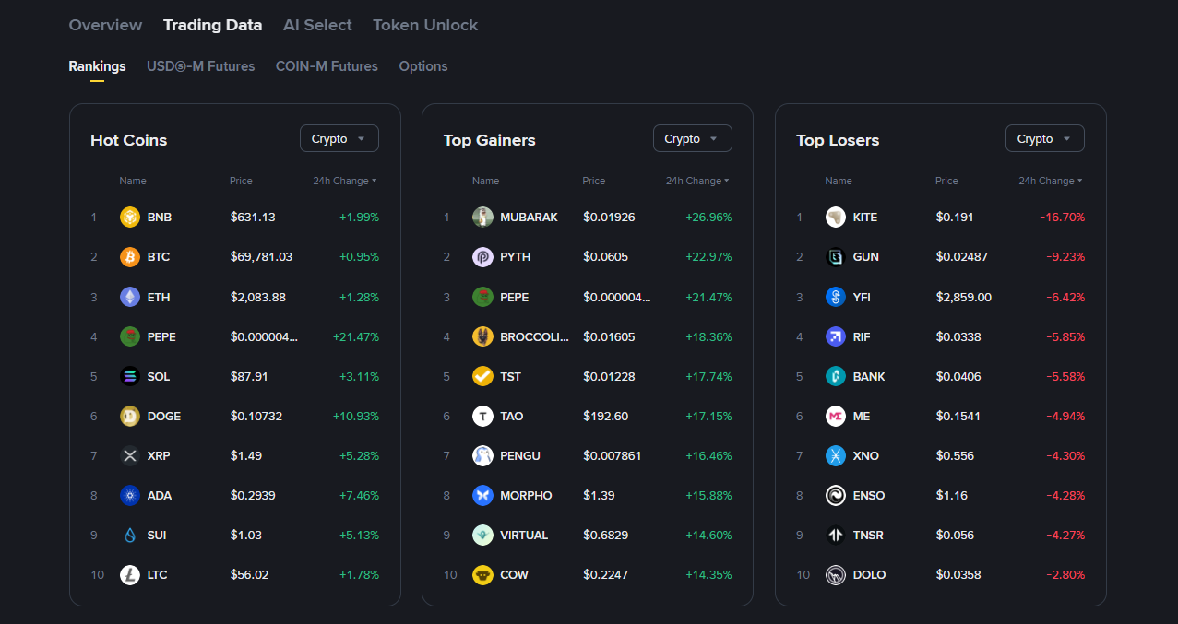This screenshot has height=624, width=1178.
Task: Open the Crypto dropdown in Top Losers
Action: point(1044,139)
